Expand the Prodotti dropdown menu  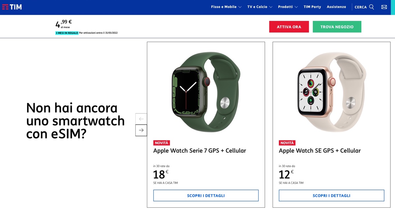click(288, 7)
